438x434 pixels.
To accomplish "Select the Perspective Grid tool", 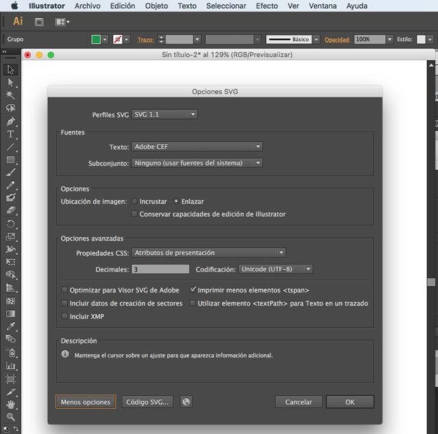I will point(11,288).
